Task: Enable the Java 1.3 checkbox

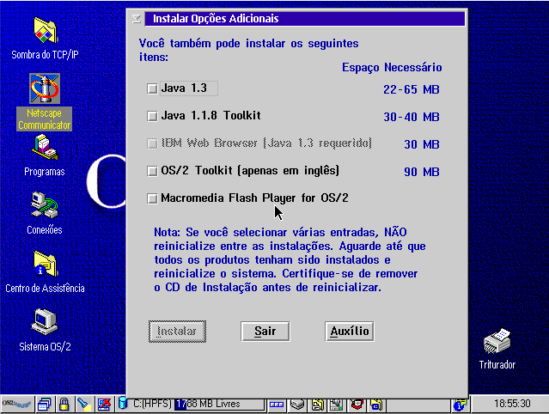Action: 153,88
